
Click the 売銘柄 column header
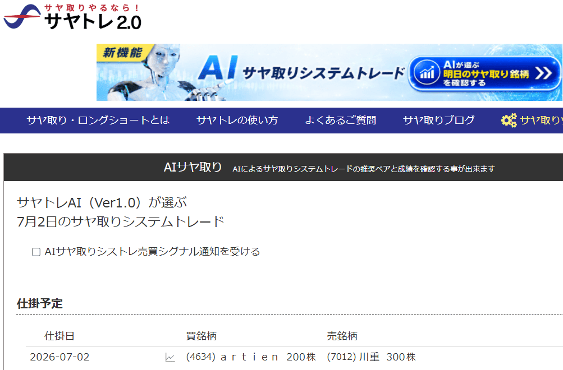point(342,336)
